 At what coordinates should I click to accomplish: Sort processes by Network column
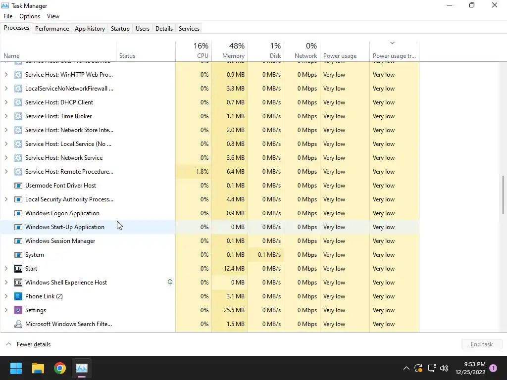[303, 51]
